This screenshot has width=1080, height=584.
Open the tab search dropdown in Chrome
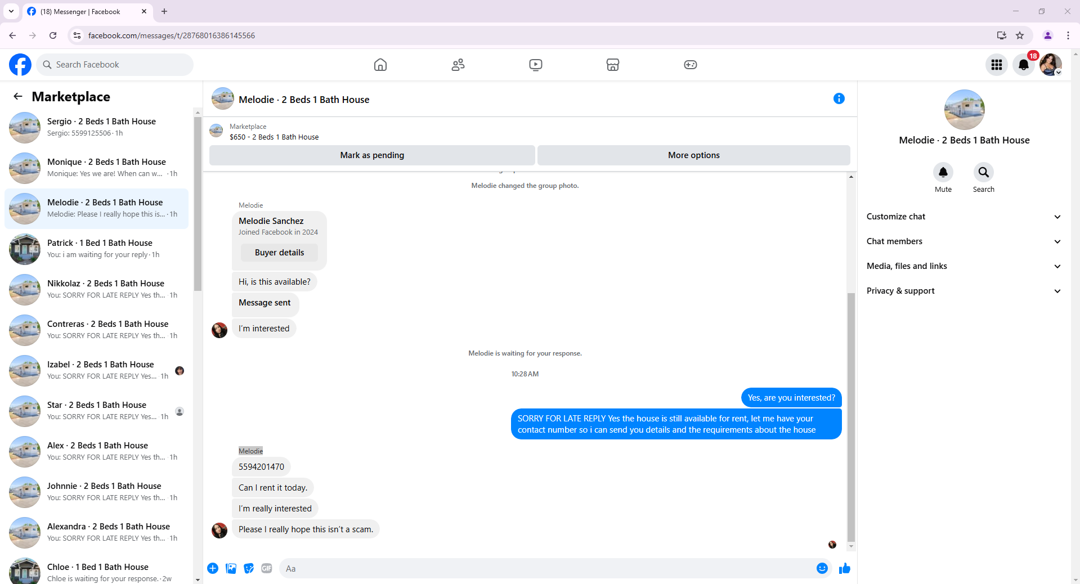point(11,11)
